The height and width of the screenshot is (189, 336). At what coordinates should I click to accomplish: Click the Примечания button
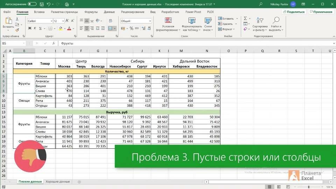(321, 12)
